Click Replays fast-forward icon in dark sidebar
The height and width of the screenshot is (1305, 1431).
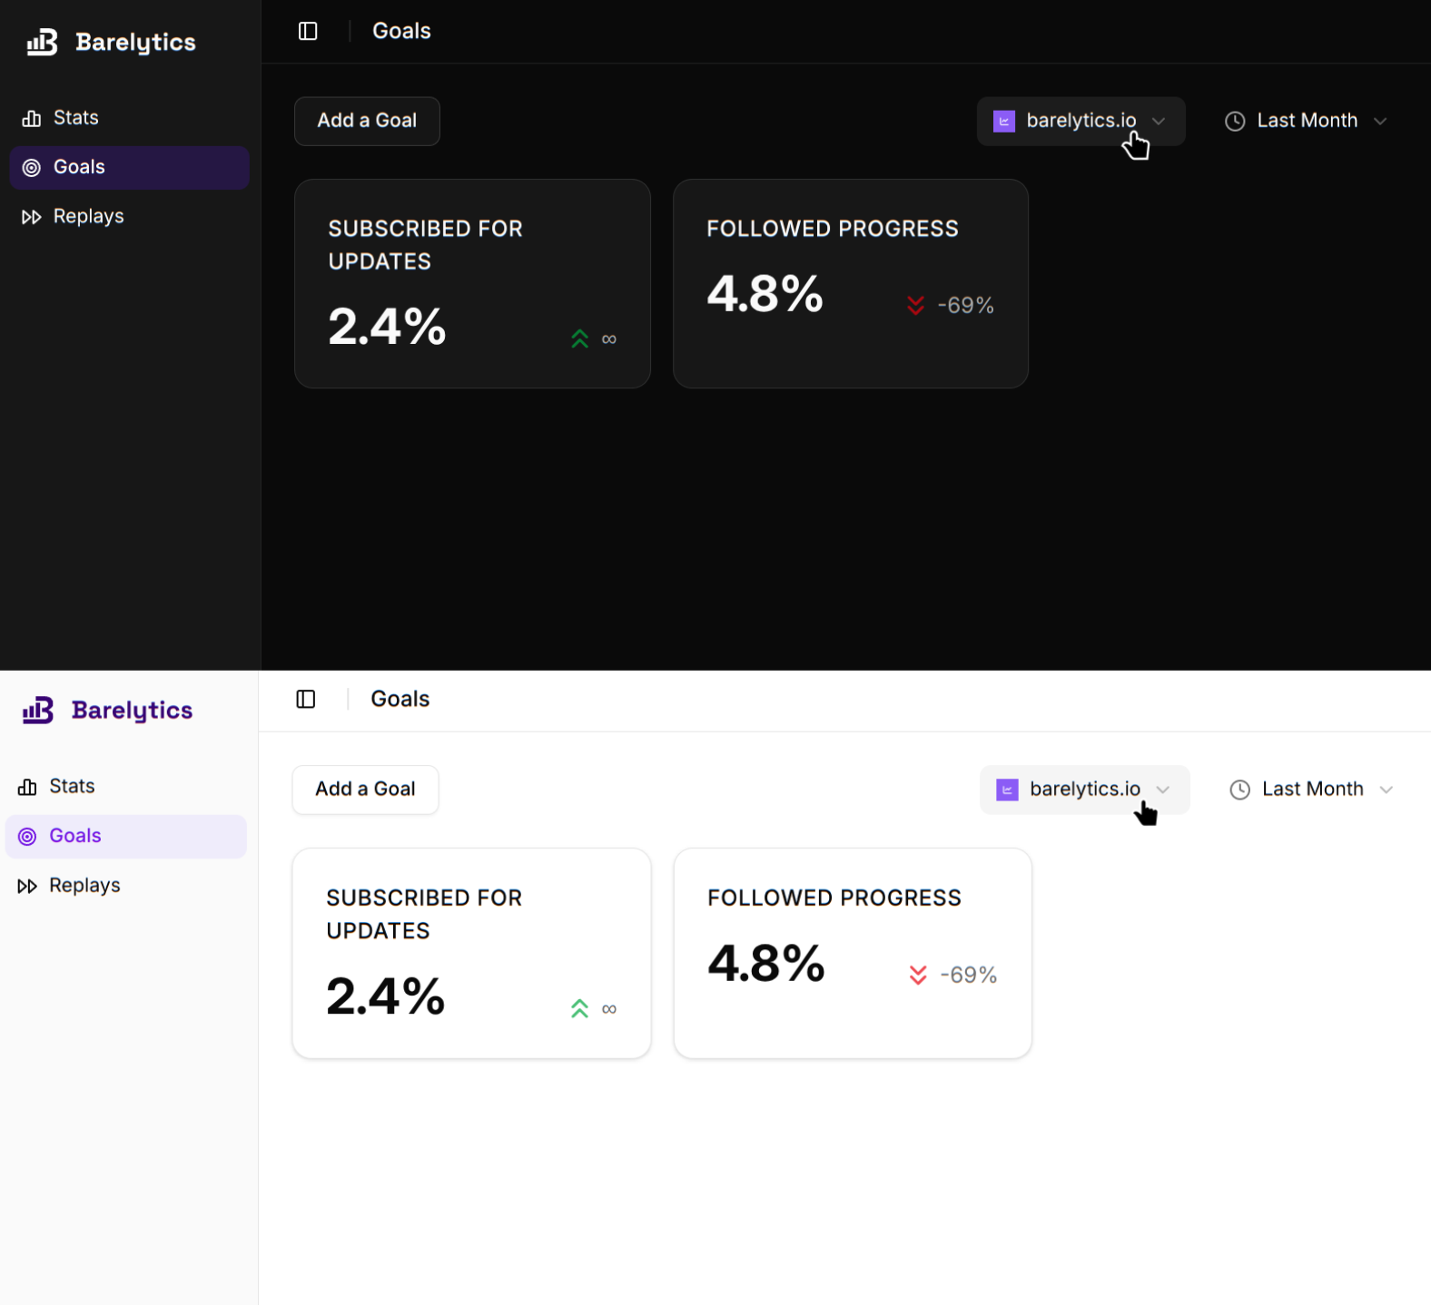click(32, 217)
